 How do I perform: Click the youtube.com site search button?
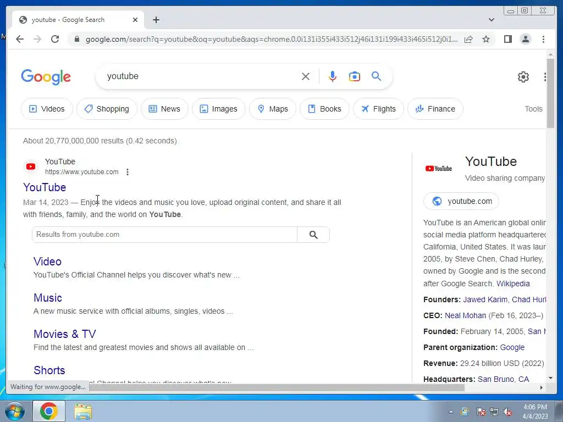click(313, 235)
